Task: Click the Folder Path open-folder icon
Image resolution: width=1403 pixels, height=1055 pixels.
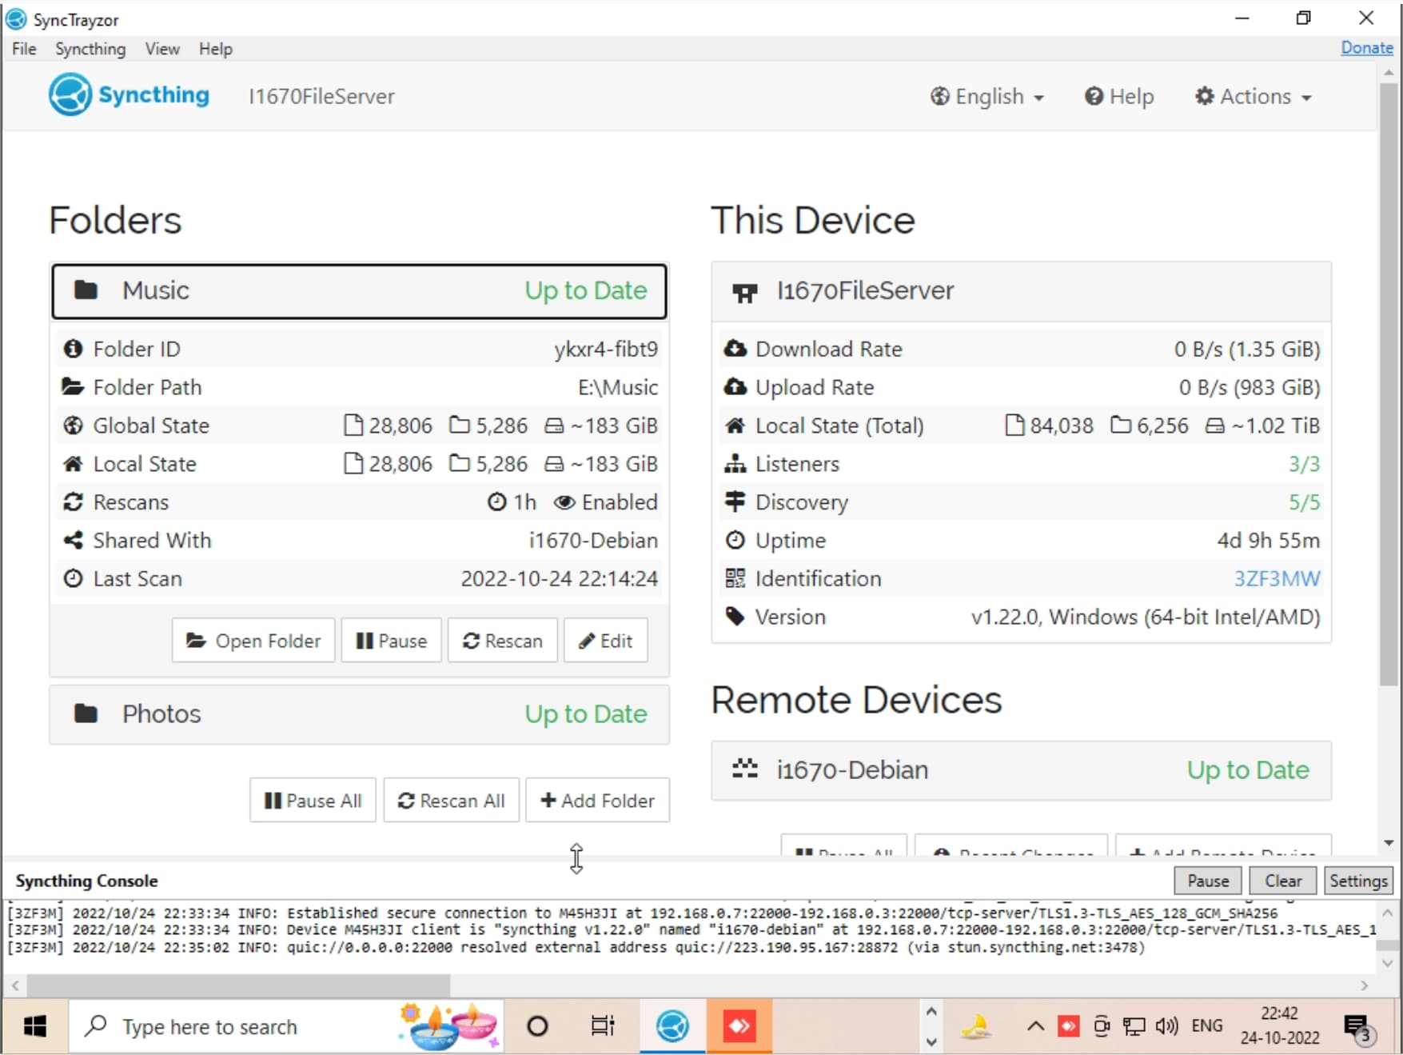Action: pos(73,387)
